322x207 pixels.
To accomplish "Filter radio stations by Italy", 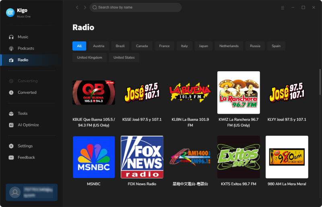I will pos(184,46).
